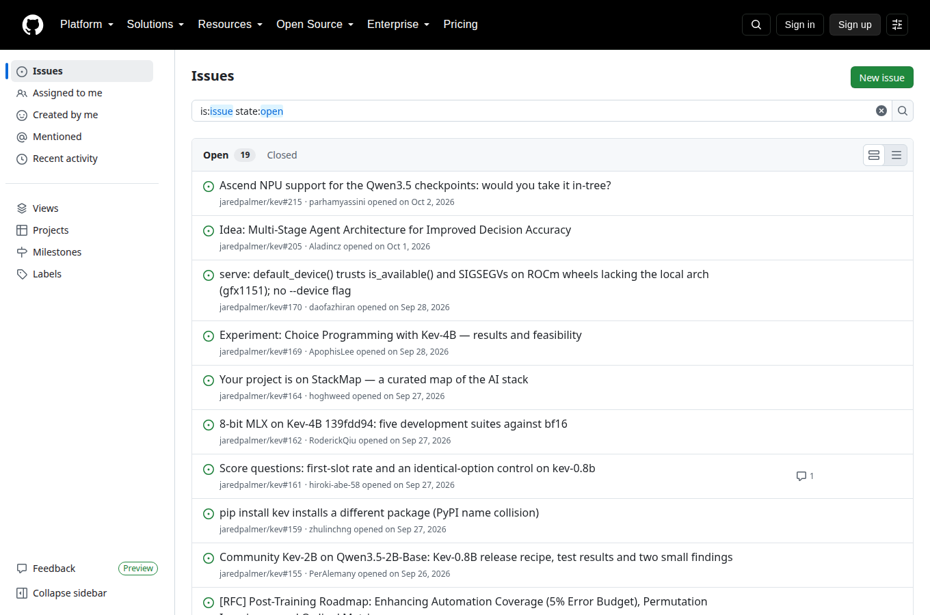Expand the Enterprise menu
The height and width of the screenshot is (615, 930).
399,25
